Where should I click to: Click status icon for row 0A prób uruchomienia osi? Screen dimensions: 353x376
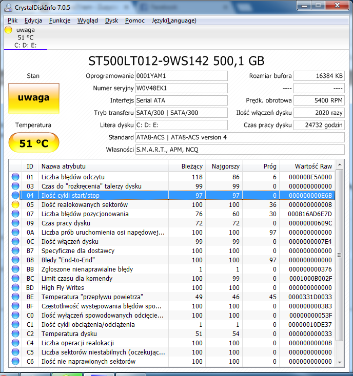coord(15,233)
